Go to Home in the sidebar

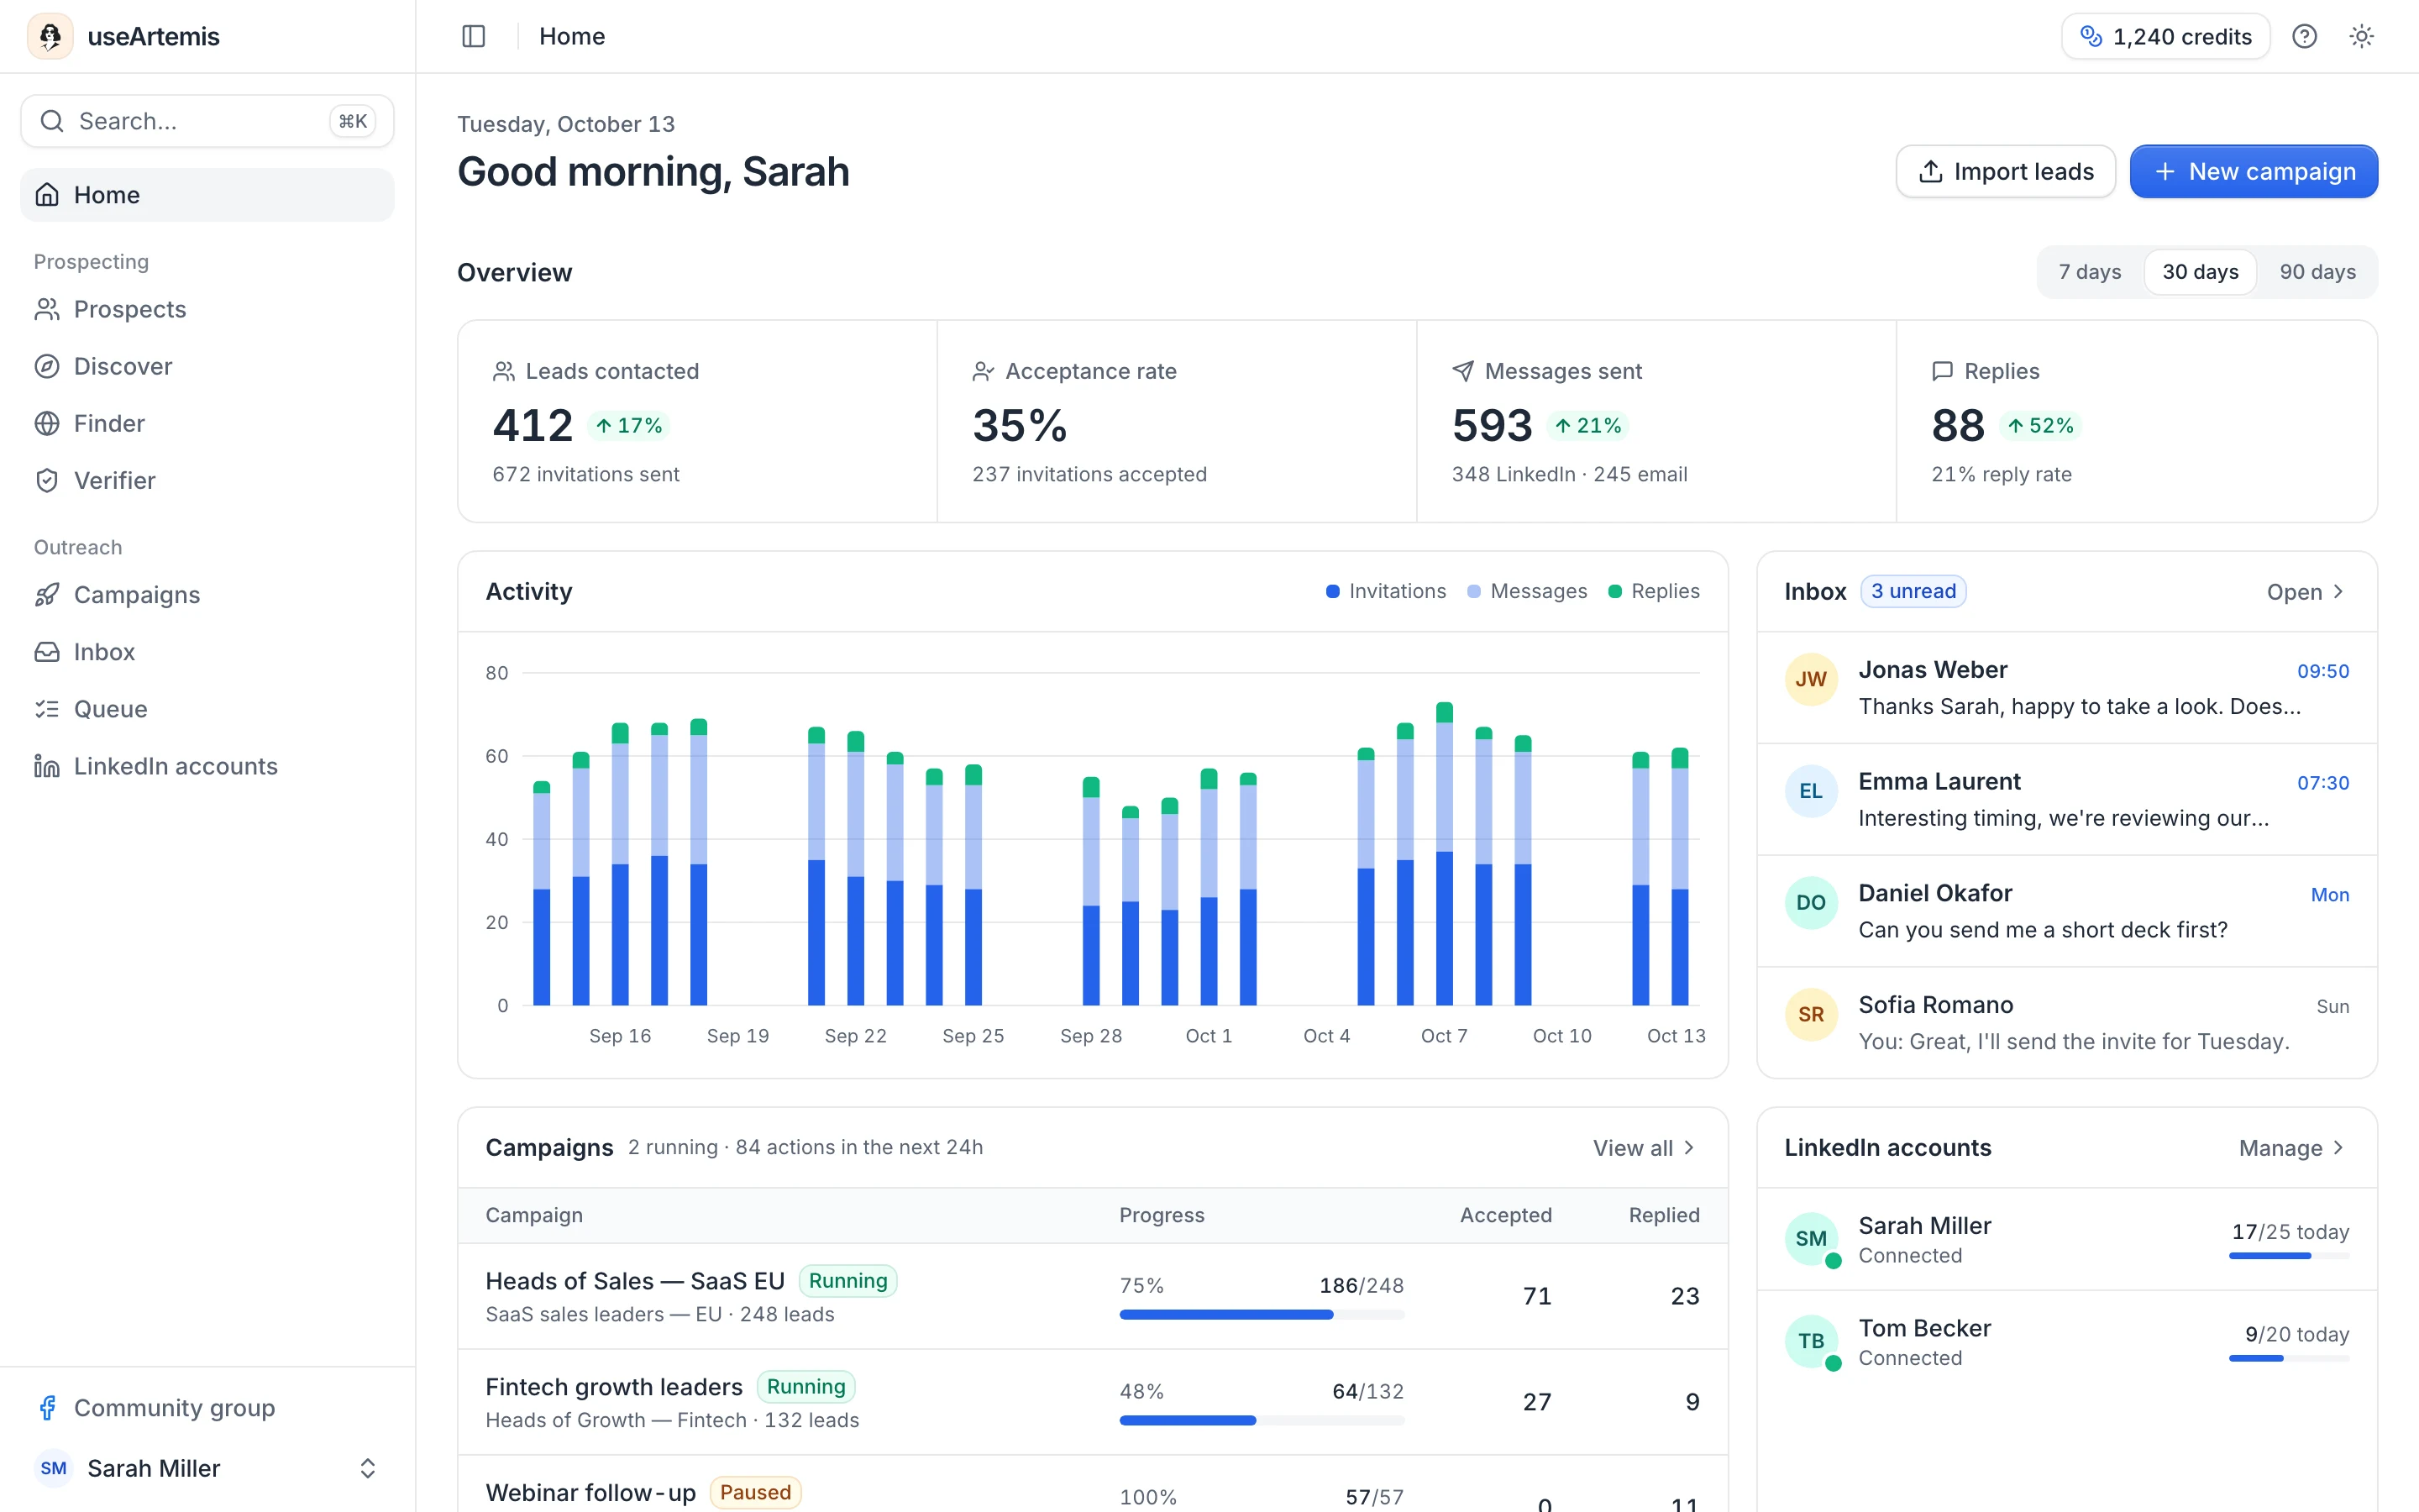point(207,195)
